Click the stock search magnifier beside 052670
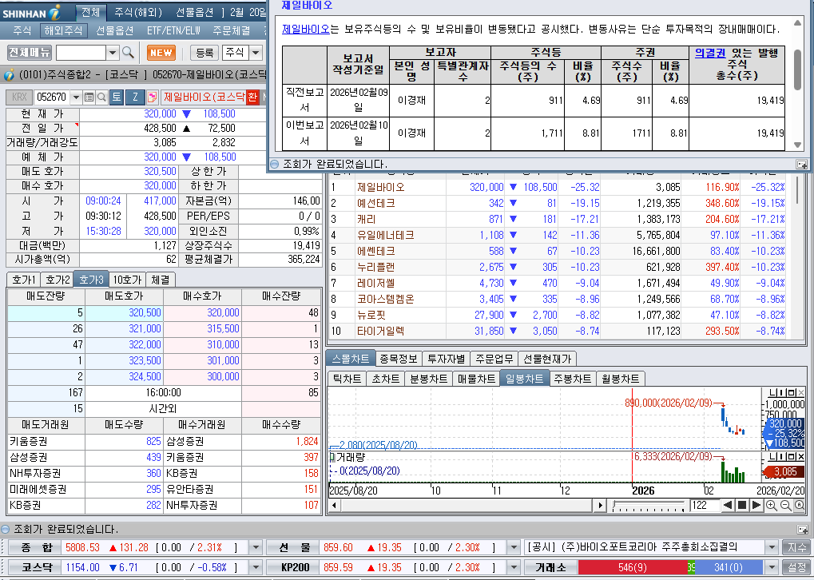The width and height of the screenshot is (814, 580). click(x=101, y=97)
